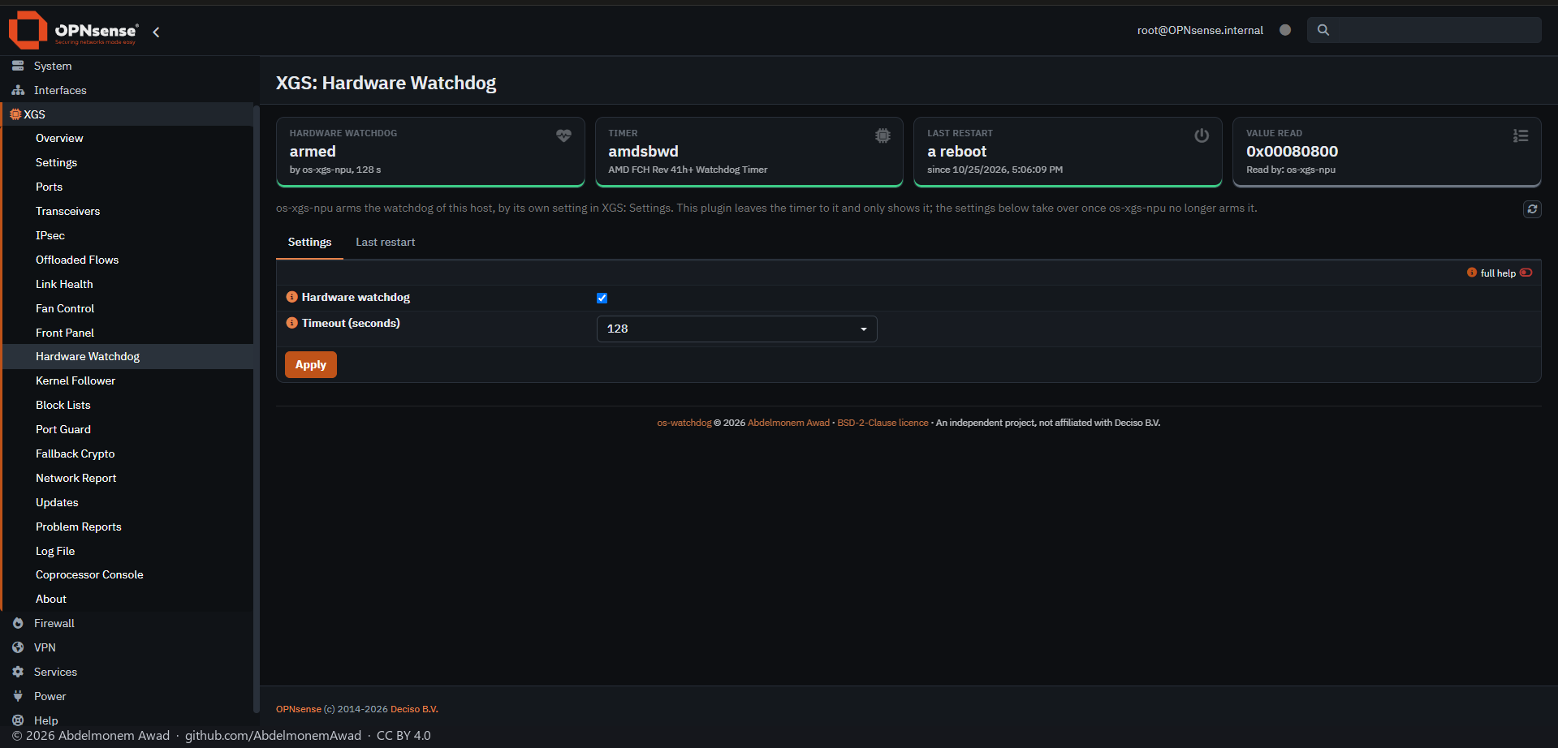Screen dimensions: 1558x748
Task: Click the heartbeat icon on Hardware Watchdog card
Action: tap(563, 135)
